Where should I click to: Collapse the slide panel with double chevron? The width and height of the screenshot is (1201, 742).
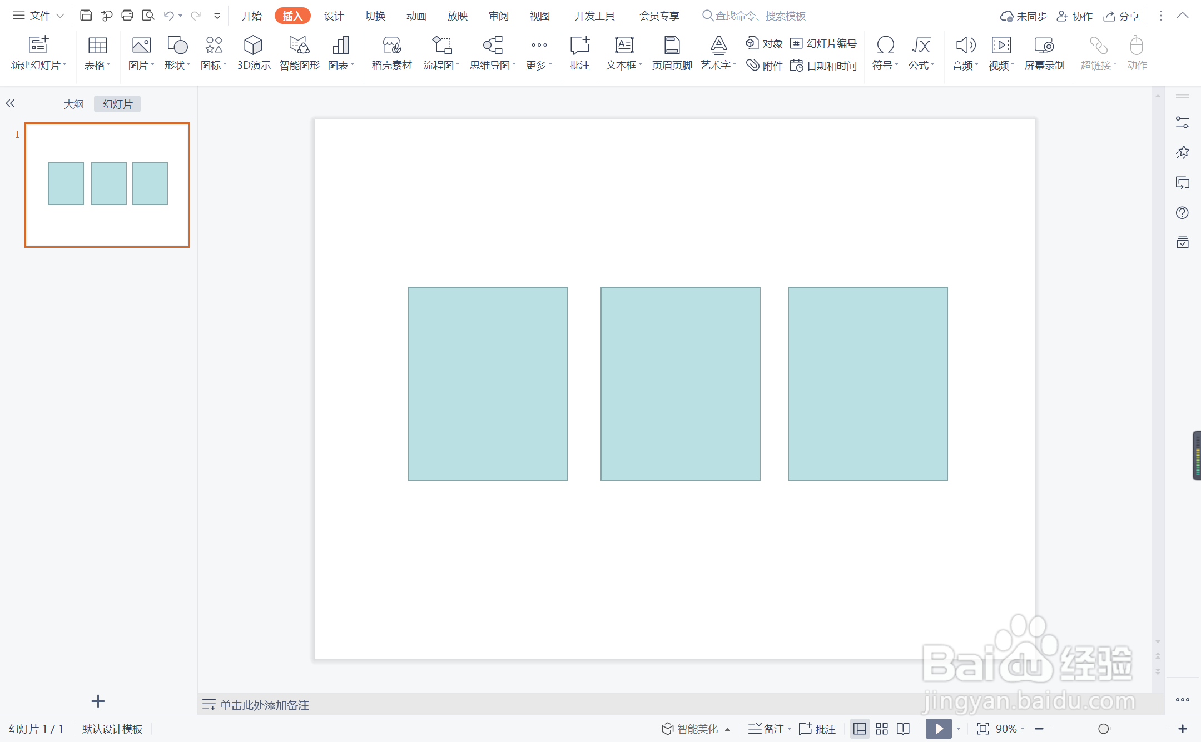10,103
